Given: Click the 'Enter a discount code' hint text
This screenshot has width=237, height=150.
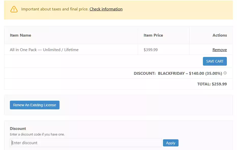Looking at the screenshot, I should coord(37,134).
